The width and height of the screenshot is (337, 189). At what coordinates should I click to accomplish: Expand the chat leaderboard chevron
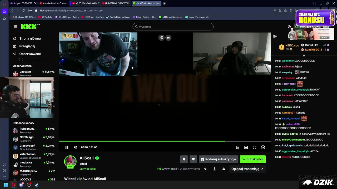tap(304, 55)
